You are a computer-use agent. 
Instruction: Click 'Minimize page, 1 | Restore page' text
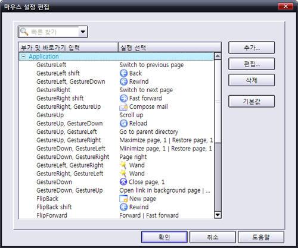tap(166, 149)
